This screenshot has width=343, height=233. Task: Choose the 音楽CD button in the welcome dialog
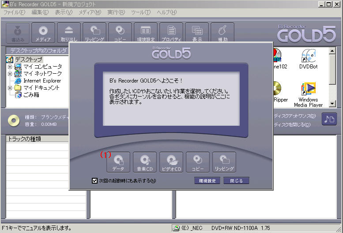coord(145,162)
